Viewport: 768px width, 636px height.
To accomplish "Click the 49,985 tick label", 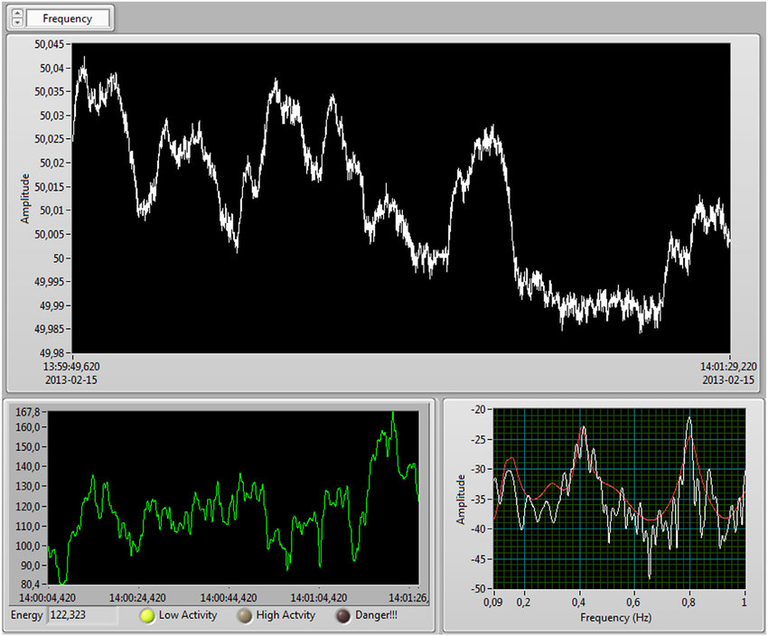I will (x=49, y=329).
